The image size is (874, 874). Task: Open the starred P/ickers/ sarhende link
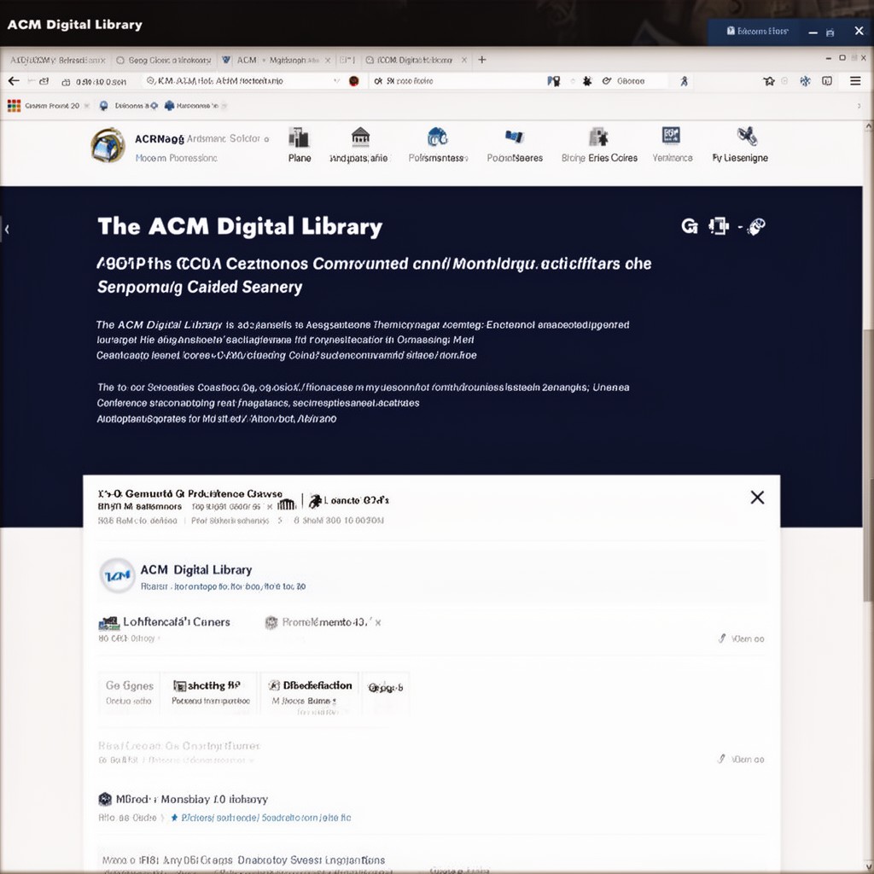tap(261, 818)
